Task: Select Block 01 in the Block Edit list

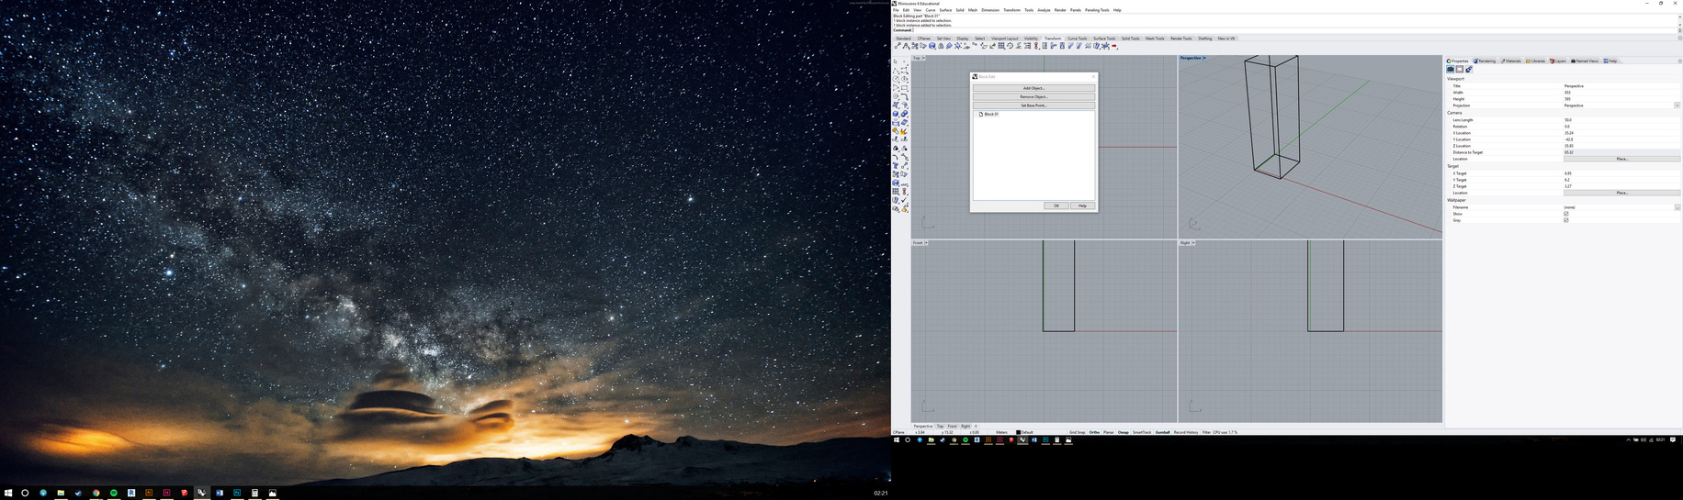Action: click(x=990, y=115)
